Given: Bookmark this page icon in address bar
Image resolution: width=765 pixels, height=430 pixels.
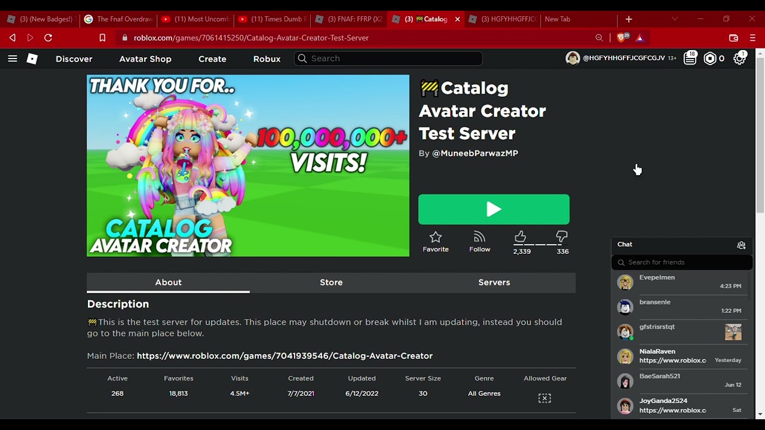Looking at the screenshot, I should coord(102,38).
